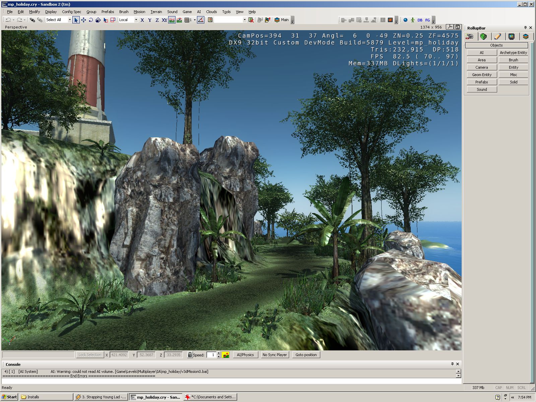Screen dimensions: 536x402
Task: Expand toolbar options after FG
Action: tap(433, 21)
